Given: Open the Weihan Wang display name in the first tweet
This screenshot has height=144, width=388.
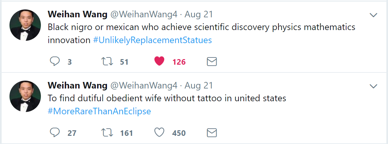Looking at the screenshot, I should click(78, 15).
